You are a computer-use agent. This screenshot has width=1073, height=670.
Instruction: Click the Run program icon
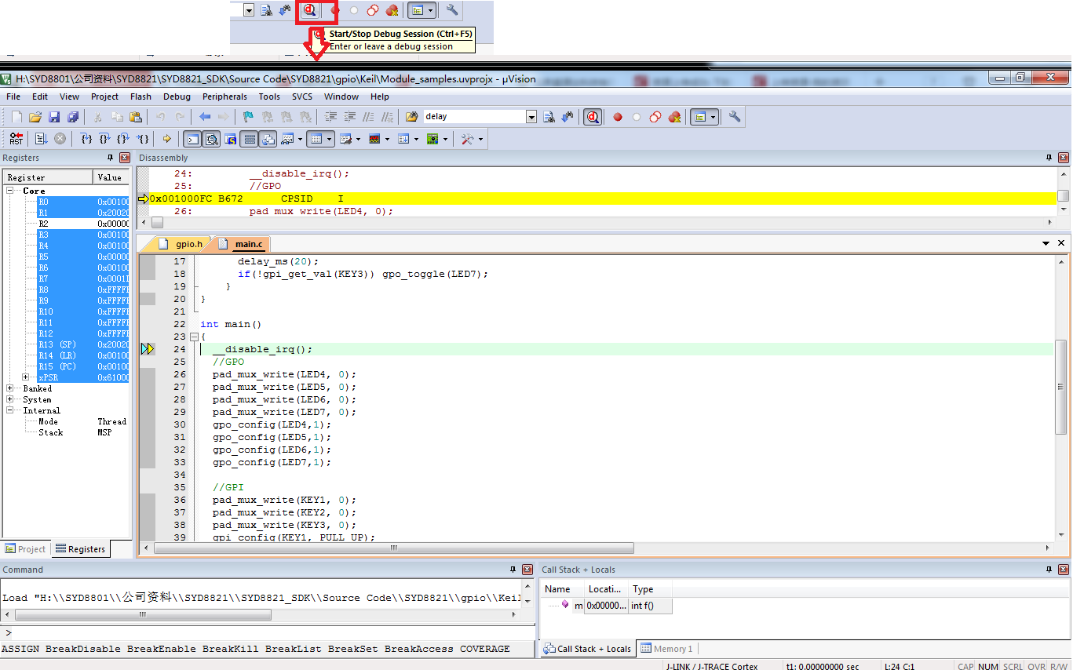(41, 139)
